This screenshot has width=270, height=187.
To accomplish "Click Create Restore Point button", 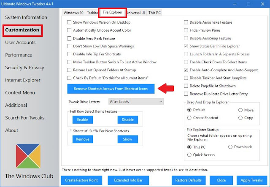I will click(81, 180).
